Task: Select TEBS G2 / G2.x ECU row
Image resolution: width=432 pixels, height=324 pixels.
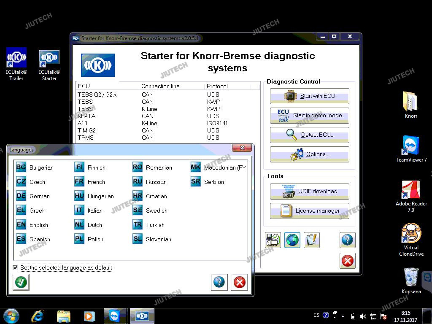Action: pyautogui.click(x=97, y=94)
